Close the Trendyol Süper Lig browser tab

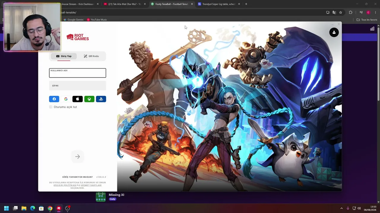click(239, 4)
